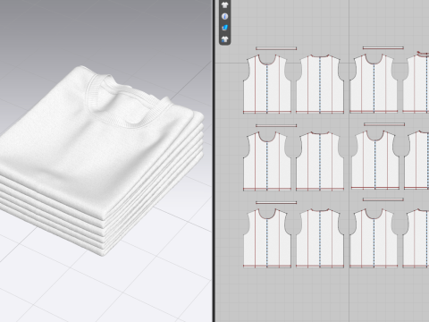Image resolution: width=429 pixels, height=322 pixels.
Task: Select the neckband strip above the middle-left front pattern
Action: pyautogui.click(x=276, y=125)
